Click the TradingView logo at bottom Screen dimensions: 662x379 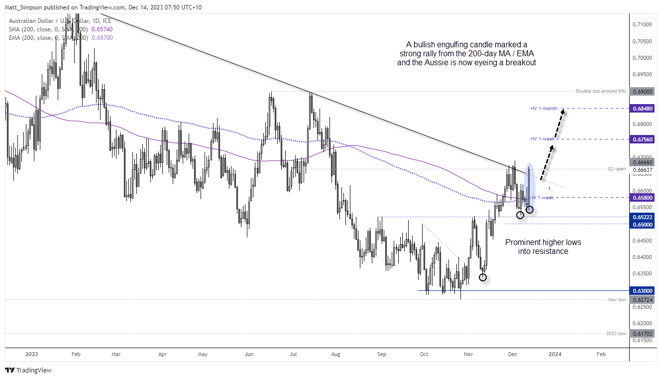click(x=28, y=370)
